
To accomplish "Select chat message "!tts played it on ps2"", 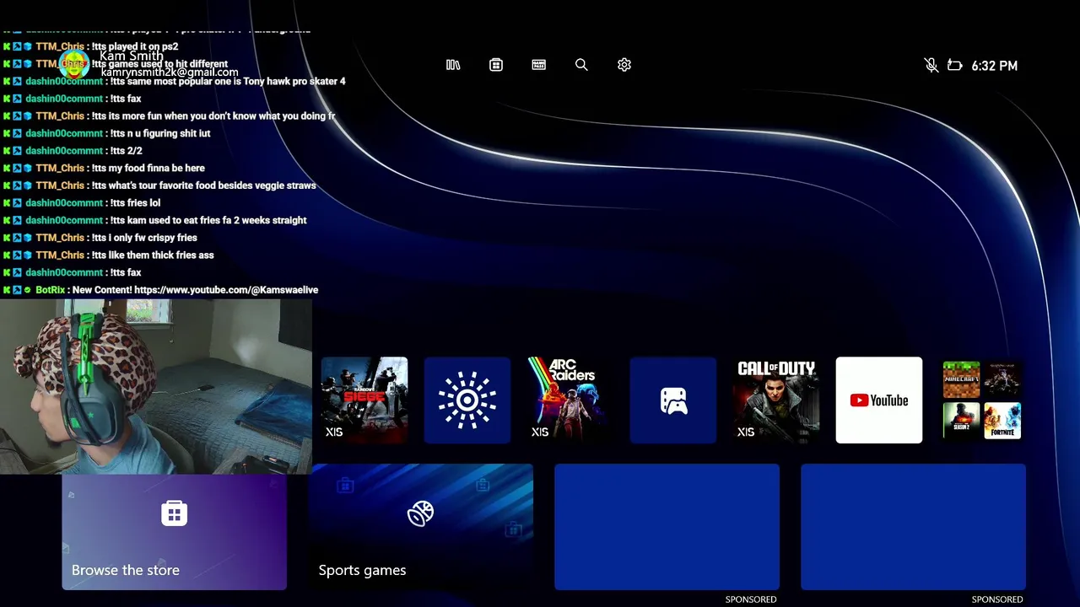I will (135, 47).
